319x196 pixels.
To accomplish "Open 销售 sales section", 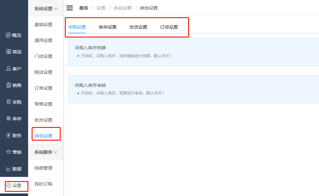I will 14,85.
